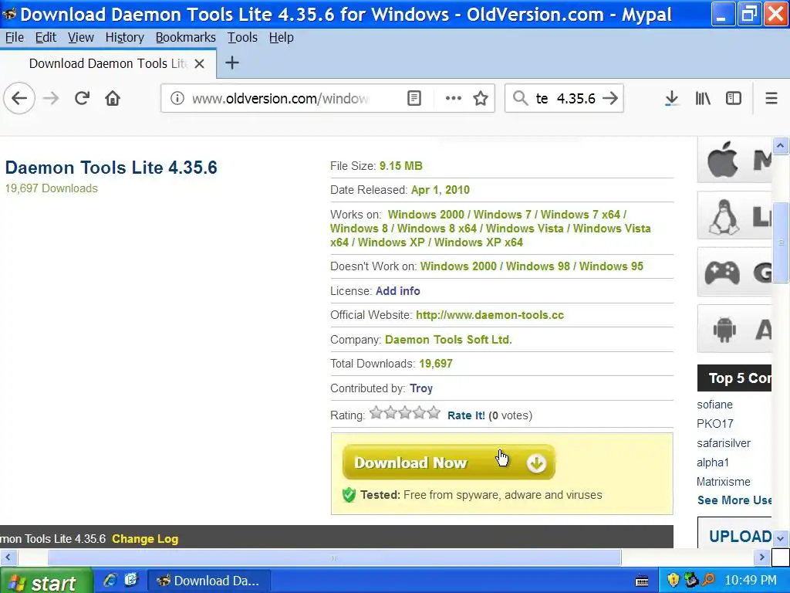Screen dimensions: 790x593
Task: Open the hamburger application menu
Action: [771, 98]
